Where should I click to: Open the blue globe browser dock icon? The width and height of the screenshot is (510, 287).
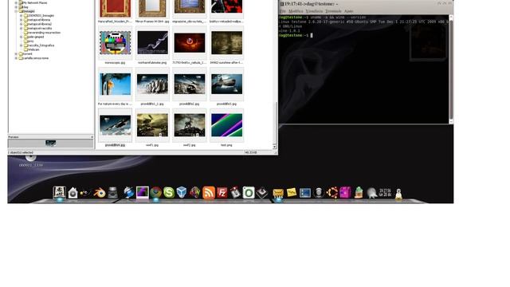129,193
